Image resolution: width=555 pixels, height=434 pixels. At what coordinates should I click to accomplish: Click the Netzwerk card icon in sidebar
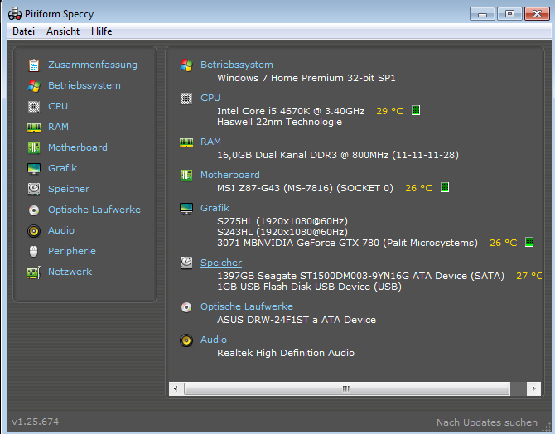(34, 272)
